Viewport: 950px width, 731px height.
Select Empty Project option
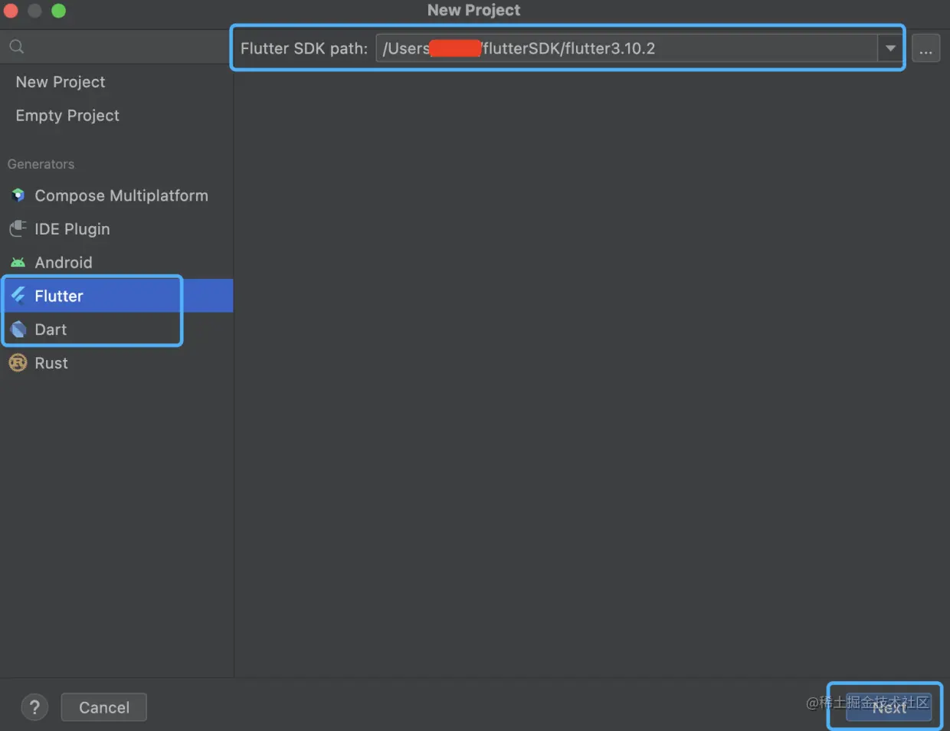pos(116,116)
